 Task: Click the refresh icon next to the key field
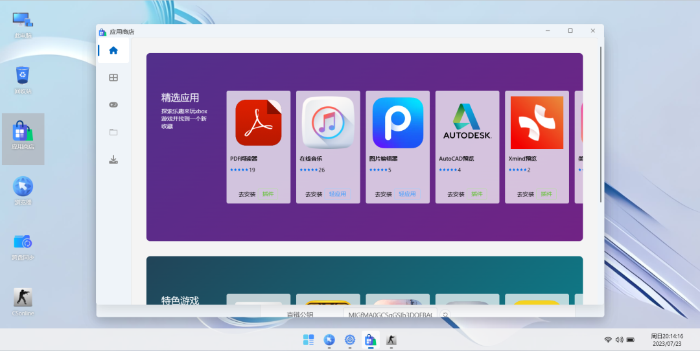click(x=445, y=315)
